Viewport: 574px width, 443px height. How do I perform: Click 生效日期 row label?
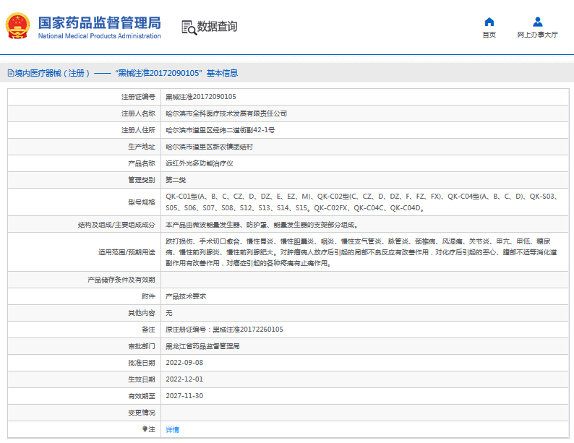point(142,379)
